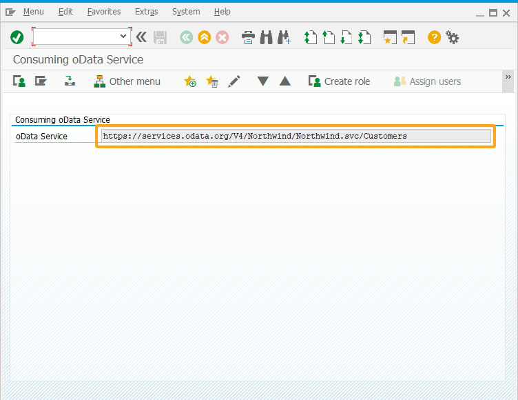The image size is (518, 400).
Task: Click the Add to Favorites star-plus icon
Action: coord(190,81)
